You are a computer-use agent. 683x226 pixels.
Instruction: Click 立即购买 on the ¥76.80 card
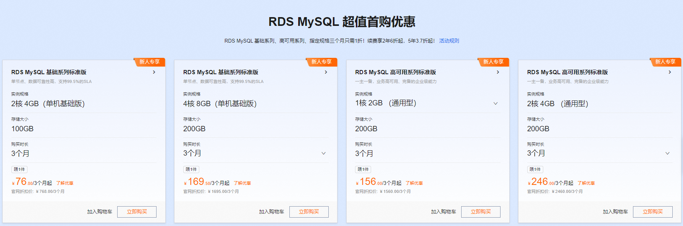pyautogui.click(x=137, y=212)
